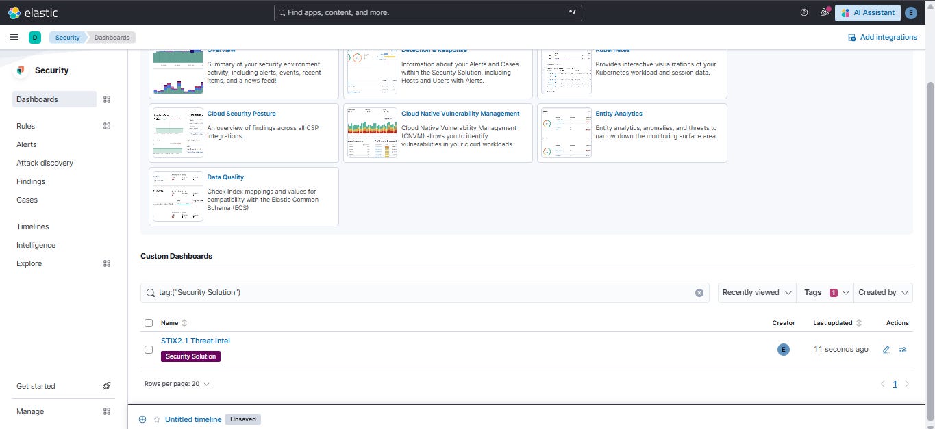
Task: Go to Rules in sidebar
Action: coord(26,126)
